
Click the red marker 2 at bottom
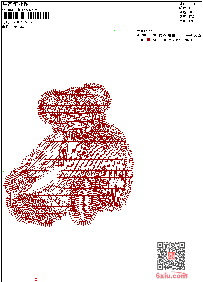[36, 279]
